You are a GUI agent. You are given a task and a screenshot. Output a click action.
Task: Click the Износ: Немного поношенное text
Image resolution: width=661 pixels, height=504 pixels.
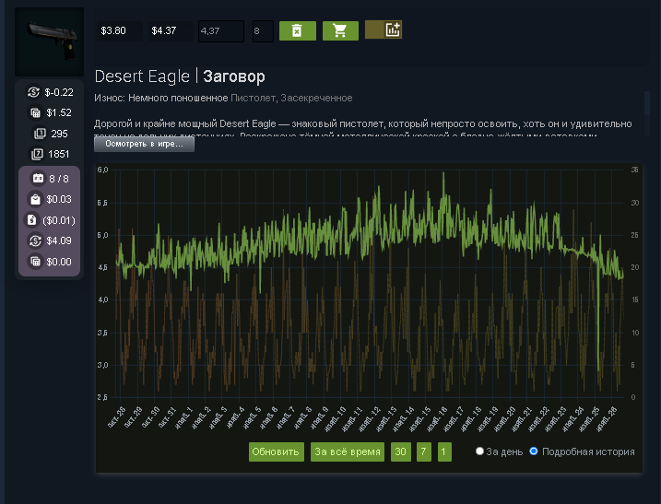point(161,99)
